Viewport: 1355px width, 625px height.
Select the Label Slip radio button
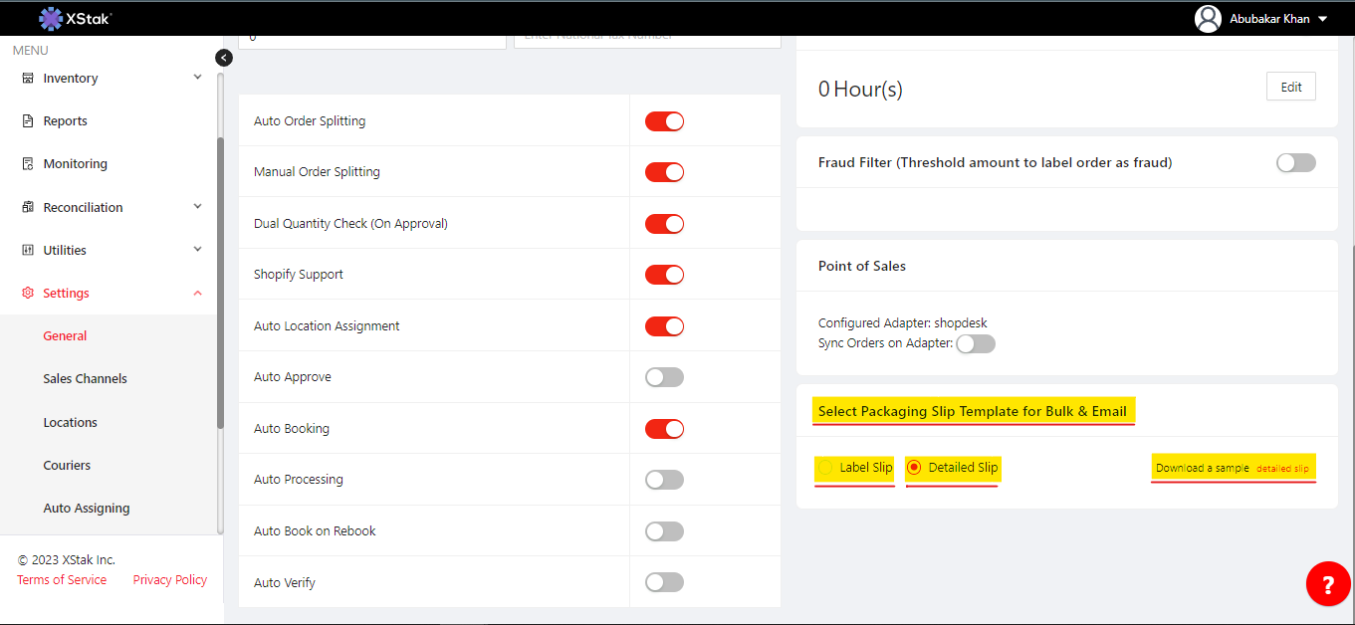[x=825, y=468]
